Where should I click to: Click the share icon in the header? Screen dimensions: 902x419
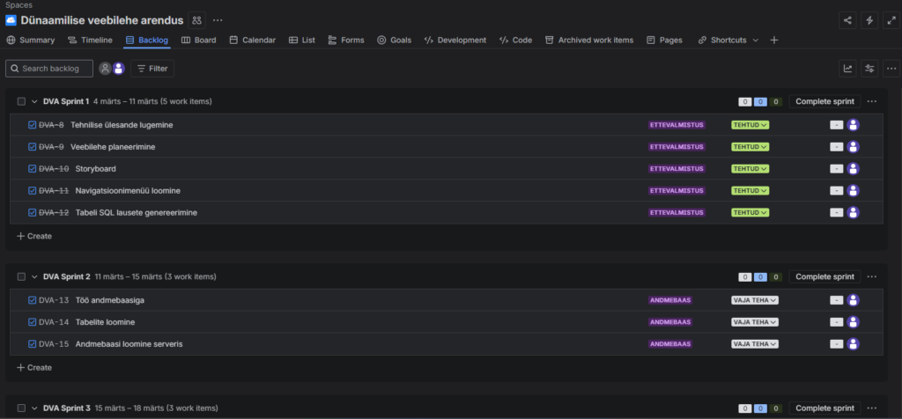click(x=847, y=19)
